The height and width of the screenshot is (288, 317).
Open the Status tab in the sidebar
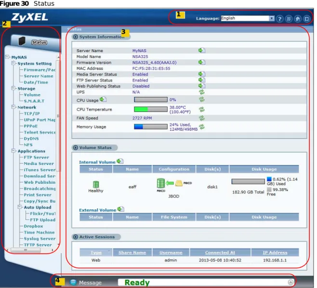point(39,42)
